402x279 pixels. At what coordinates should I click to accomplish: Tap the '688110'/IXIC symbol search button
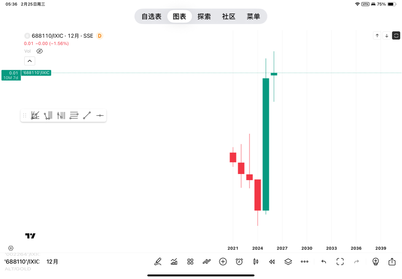[x=22, y=262]
